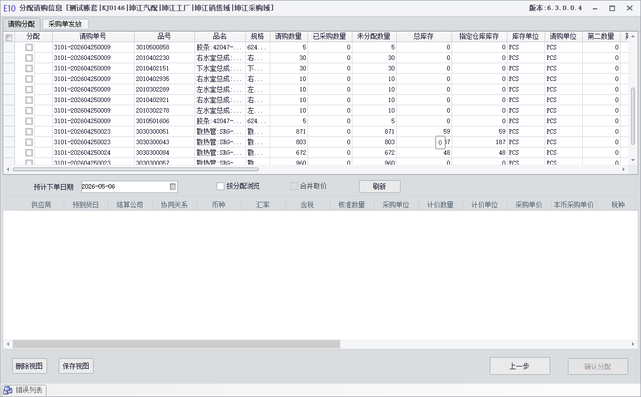Check 分配 box for item 2010402921
Viewport: 641px width, 397px height.
29,100
